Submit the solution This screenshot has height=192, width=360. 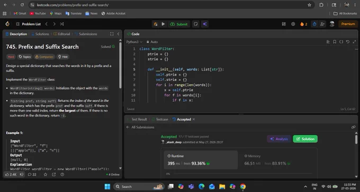click(x=178, y=24)
